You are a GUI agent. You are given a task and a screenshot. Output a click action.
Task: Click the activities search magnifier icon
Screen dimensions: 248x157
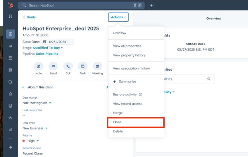[x=209, y=79]
